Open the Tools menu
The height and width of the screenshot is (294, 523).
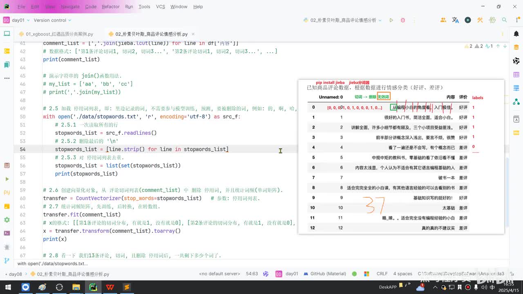144,7
